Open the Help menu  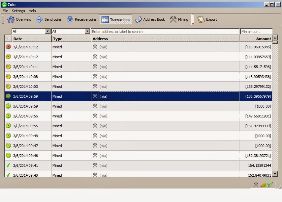pyautogui.click(x=32, y=11)
